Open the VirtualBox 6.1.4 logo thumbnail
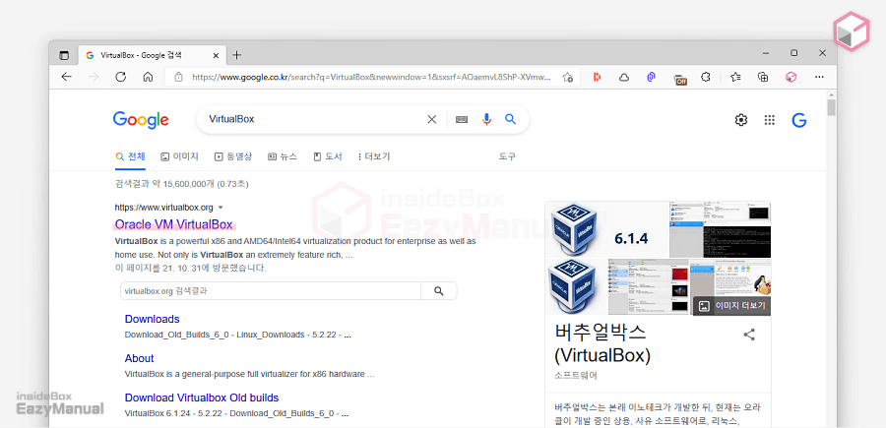The height and width of the screenshot is (428, 886). click(x=606, y=229)
